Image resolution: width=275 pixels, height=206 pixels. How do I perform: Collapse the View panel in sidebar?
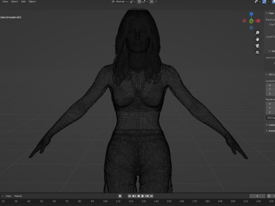(x=267, y=13)
